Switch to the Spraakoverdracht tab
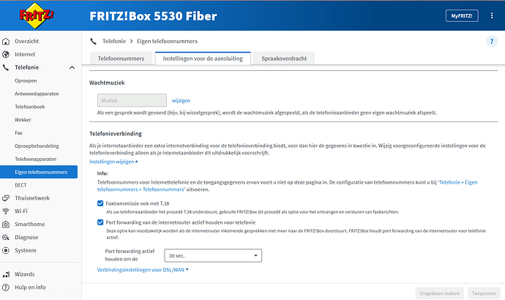The width and height of the screenshot is (505, 300). (284, 59)
